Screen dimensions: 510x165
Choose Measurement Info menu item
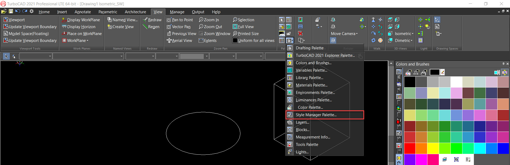click(x=325, y=137)
